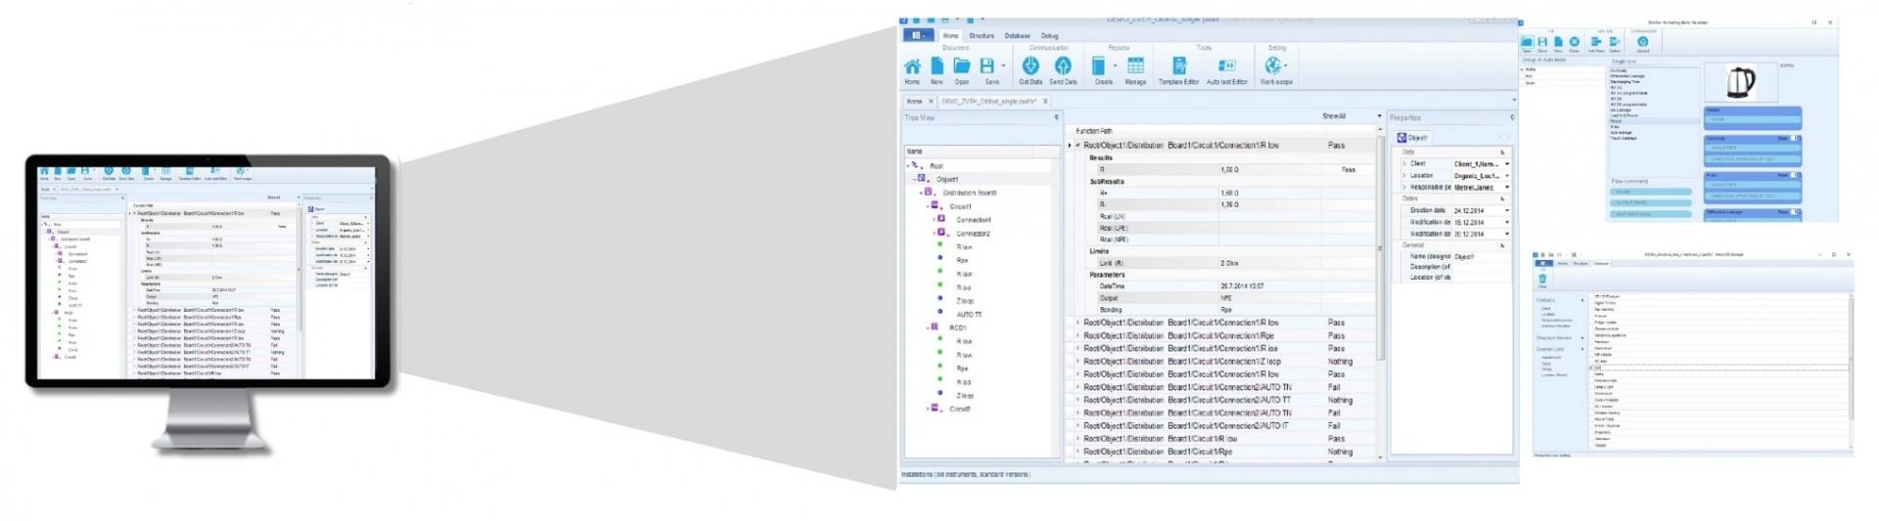This screenshot has width=1879, height=521.
Task: Open the Save button dropdown arrow
Action: 1003,66
